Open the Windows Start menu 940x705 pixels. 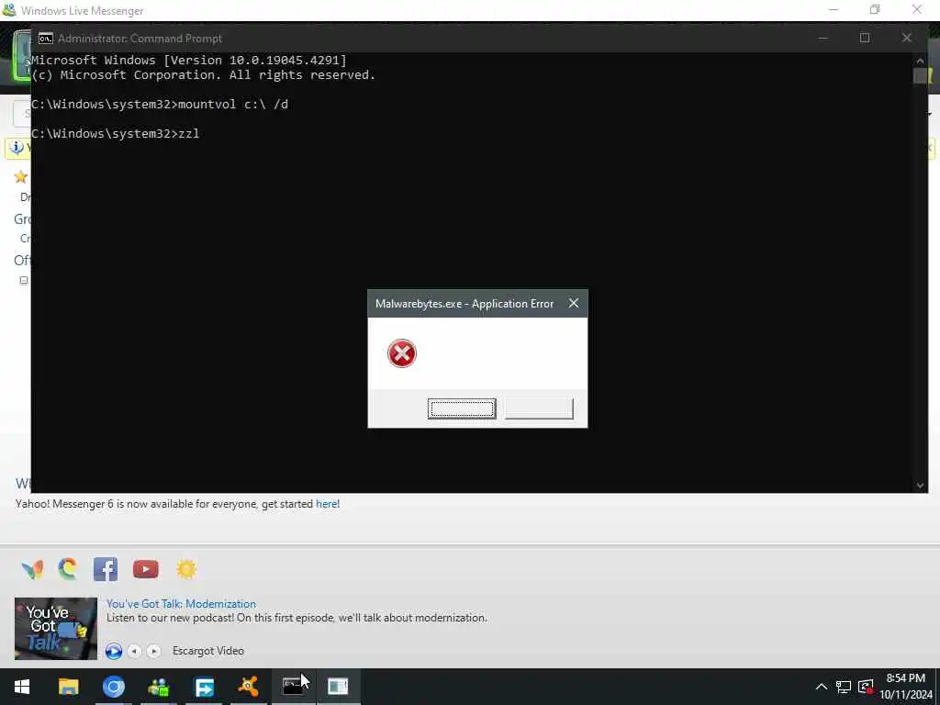pos(22,687)
